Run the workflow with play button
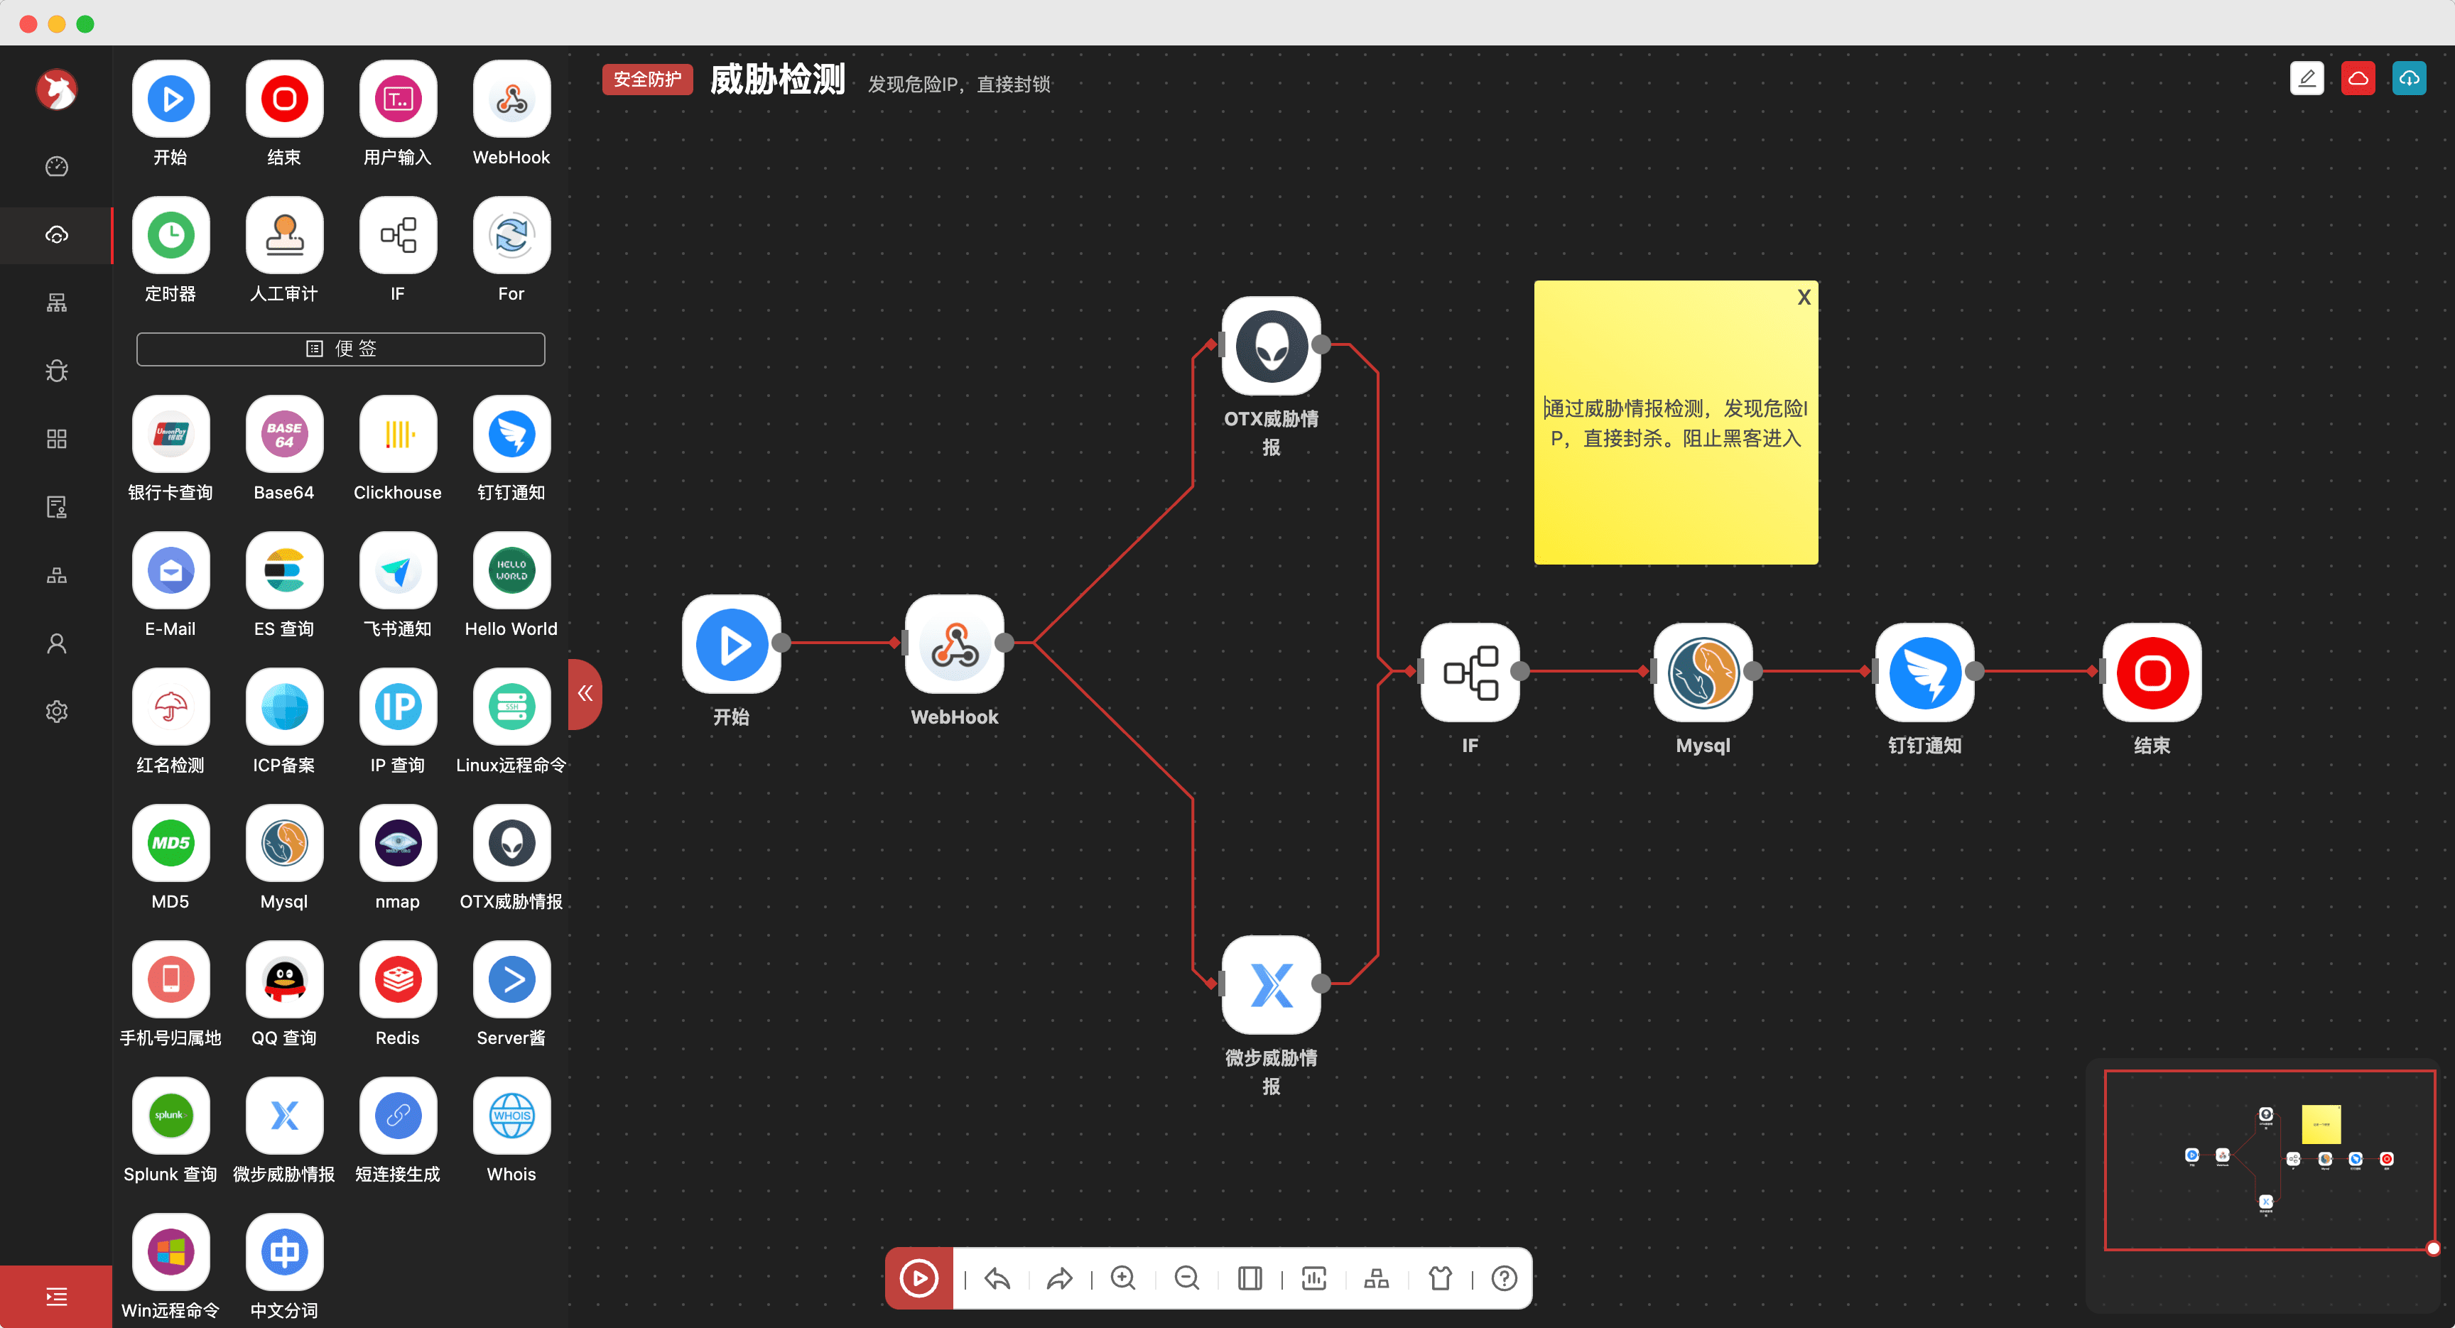 (x=918, y=1278)
